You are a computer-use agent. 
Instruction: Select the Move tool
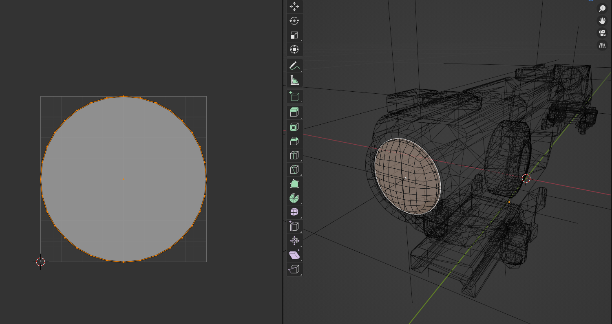pyautogui.click(x=294, y=7)
